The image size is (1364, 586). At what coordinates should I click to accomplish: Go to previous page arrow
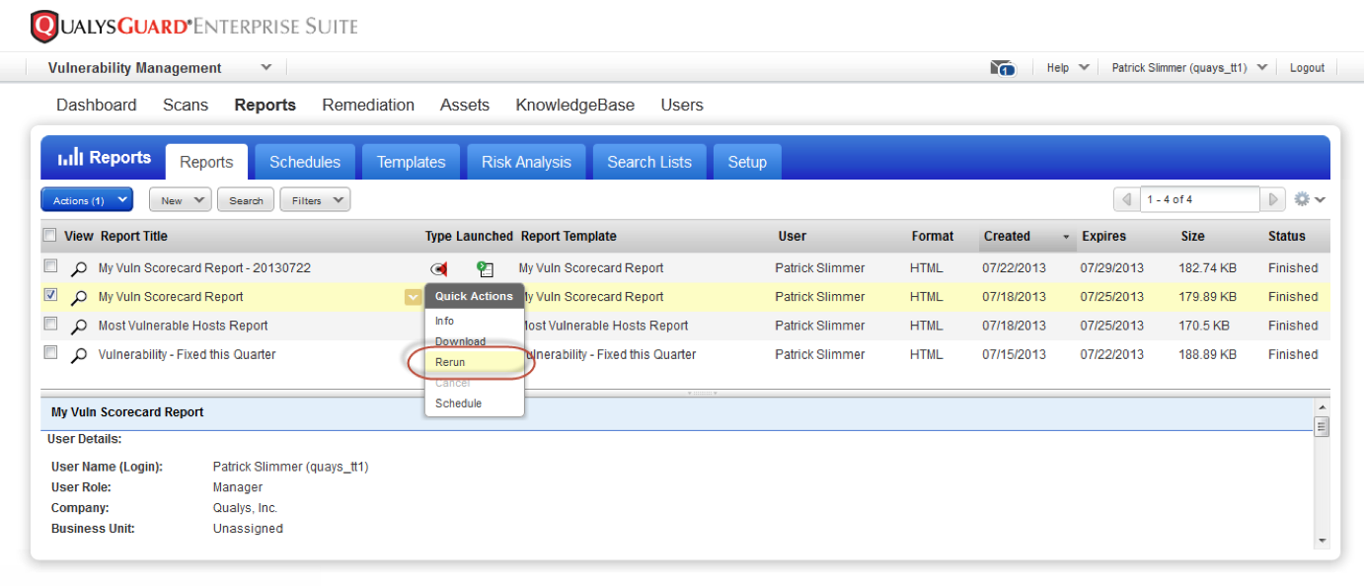(x=1126, y=199)
